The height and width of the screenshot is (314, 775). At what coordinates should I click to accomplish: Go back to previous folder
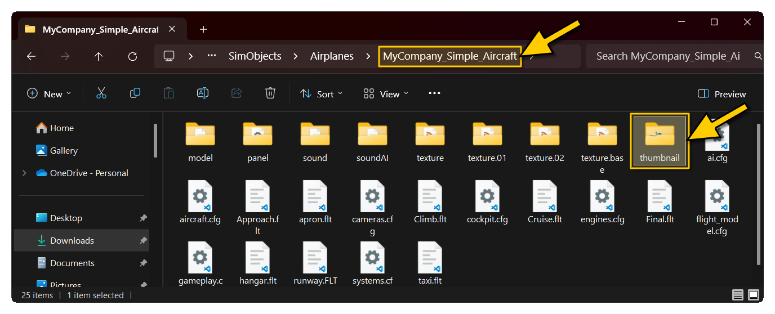pos(31,56)
